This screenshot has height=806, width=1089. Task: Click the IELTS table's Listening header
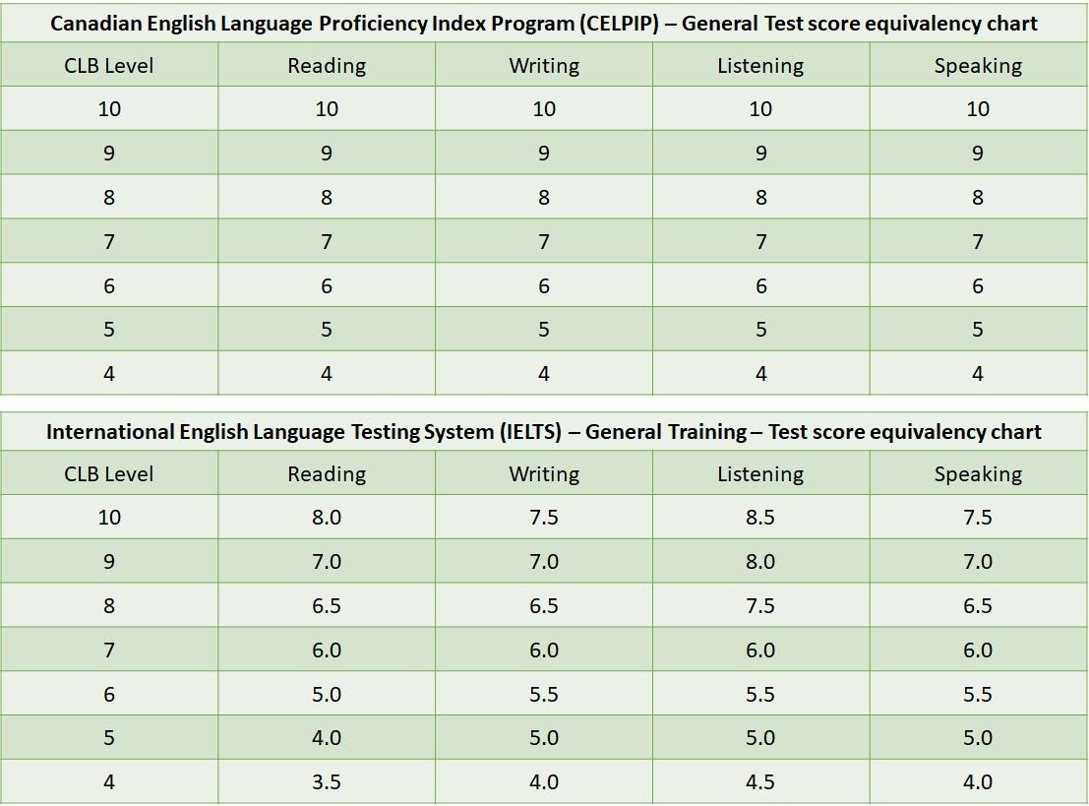pos(760,474)
